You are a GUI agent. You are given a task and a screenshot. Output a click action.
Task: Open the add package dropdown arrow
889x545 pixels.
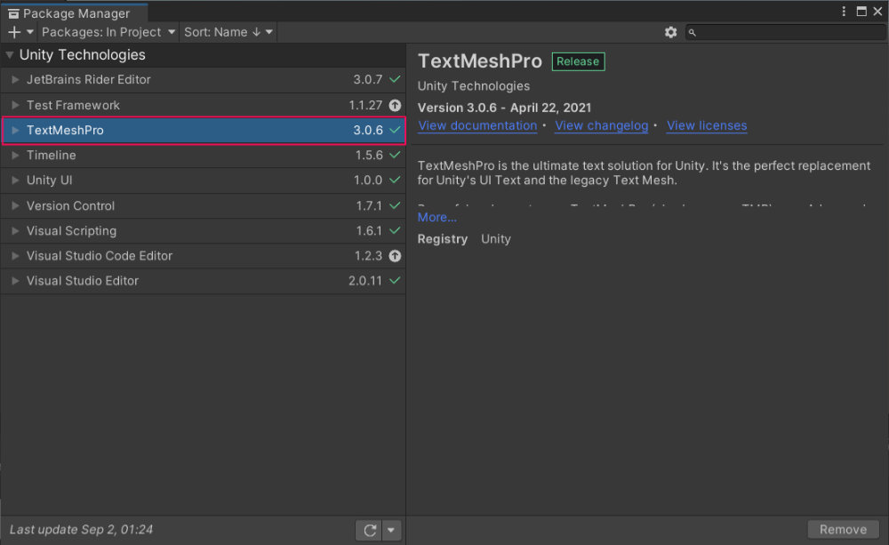point(30,32)
